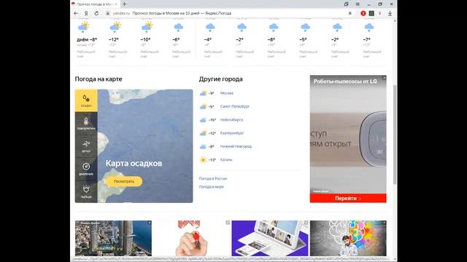The image size is (467, 262).
Task: Open the hand with red marker ad thumbnail
Action: tap(192, 238)
